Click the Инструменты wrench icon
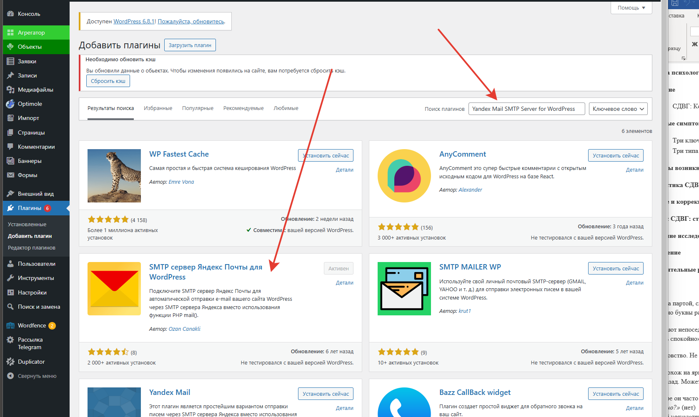 click(x=10, y=278)
